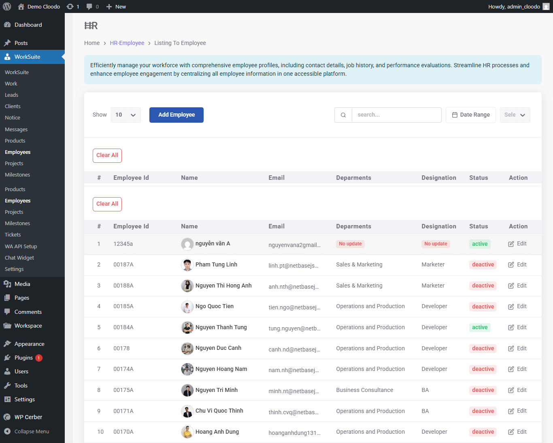Open the New content menu in admin bar

[x=116, y=6]
